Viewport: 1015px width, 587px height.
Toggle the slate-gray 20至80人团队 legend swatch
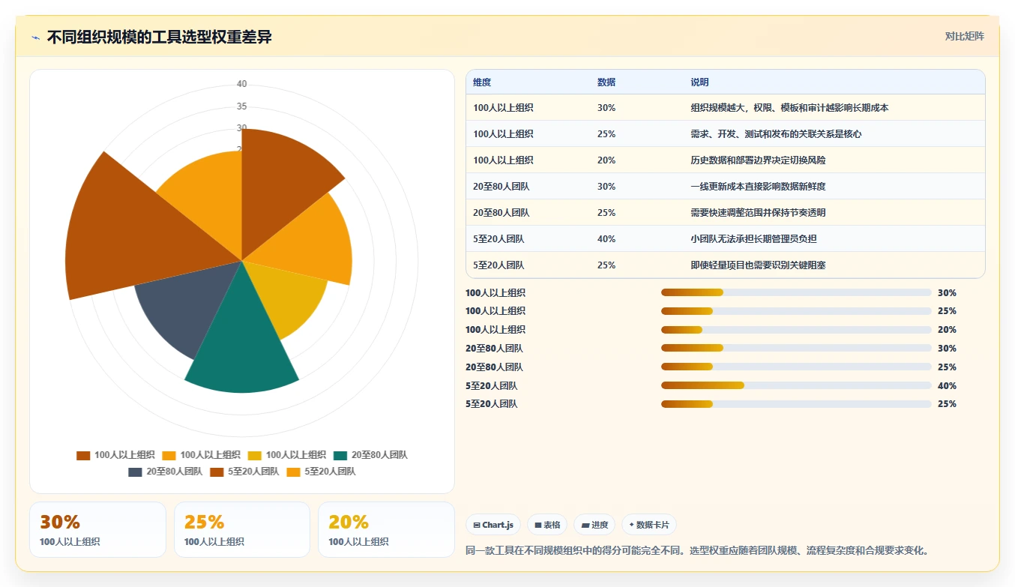click(x=135, y=472)
